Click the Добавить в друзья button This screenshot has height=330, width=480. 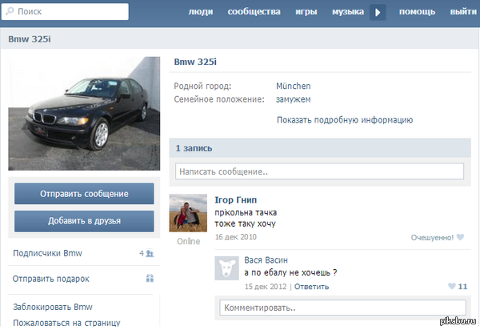pyautogui.click(x=84, y=221)
